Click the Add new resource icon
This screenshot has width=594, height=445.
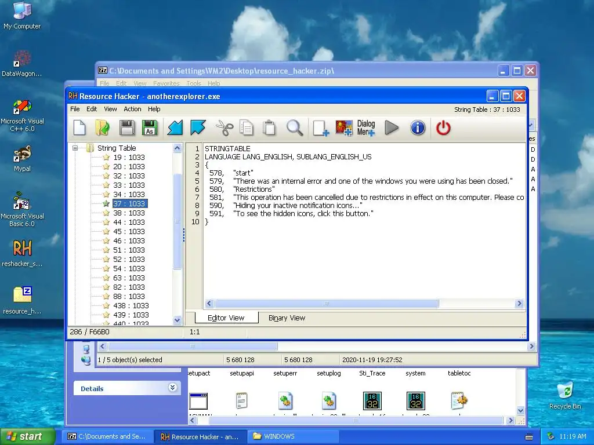tap(321, 128)
